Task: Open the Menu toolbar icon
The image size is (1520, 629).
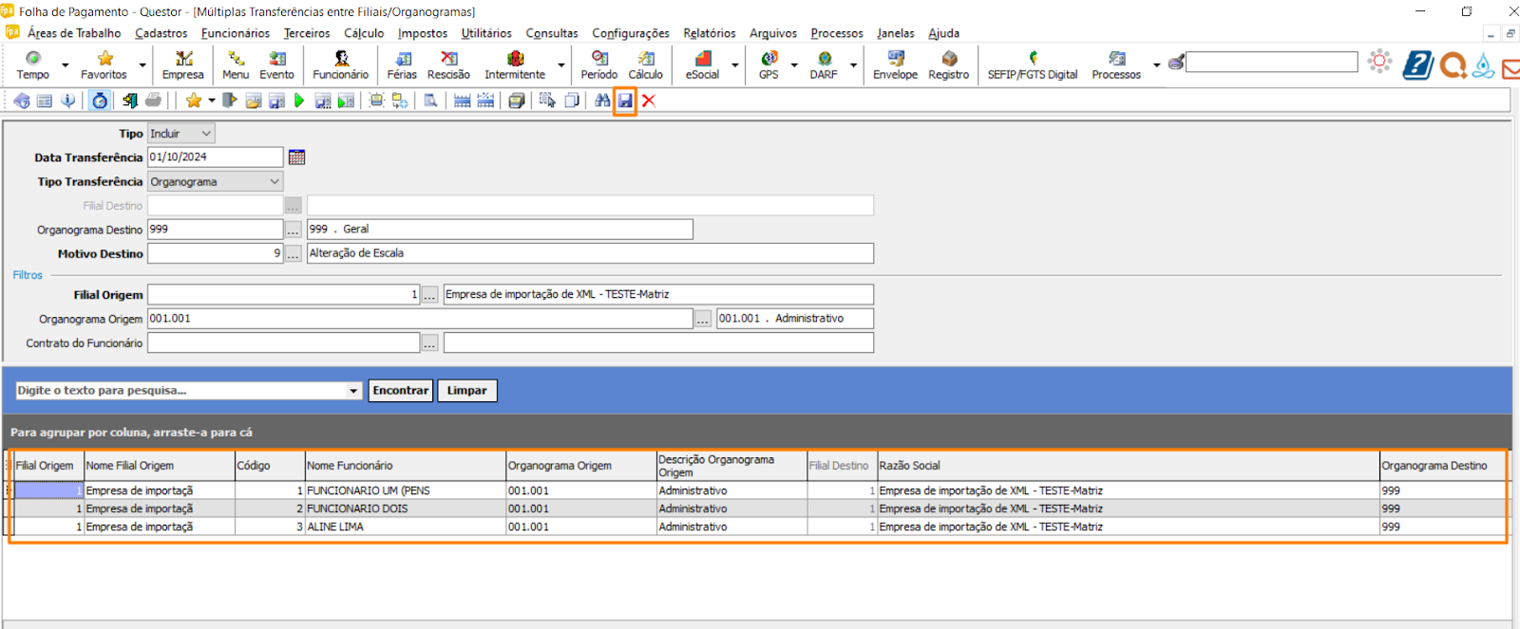Action: click(236, 65)
